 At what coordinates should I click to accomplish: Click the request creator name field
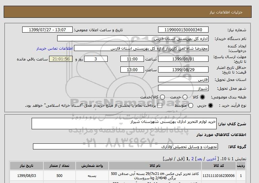[x=141, y=48]
